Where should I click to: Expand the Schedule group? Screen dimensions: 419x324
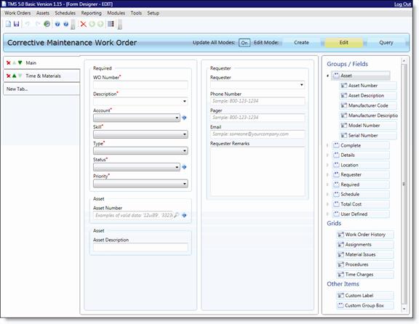(327, 194)
